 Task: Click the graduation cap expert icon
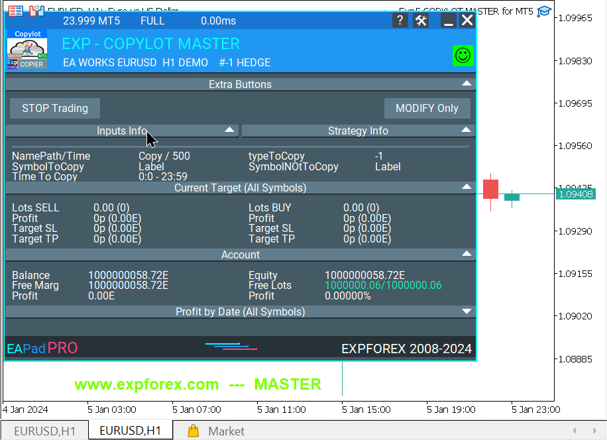coord(544,11)
